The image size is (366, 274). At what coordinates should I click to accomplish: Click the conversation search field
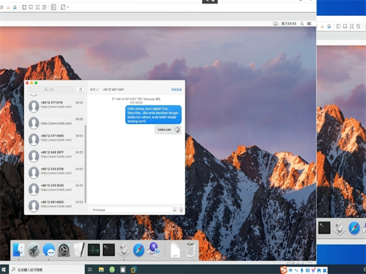[51, 89]
